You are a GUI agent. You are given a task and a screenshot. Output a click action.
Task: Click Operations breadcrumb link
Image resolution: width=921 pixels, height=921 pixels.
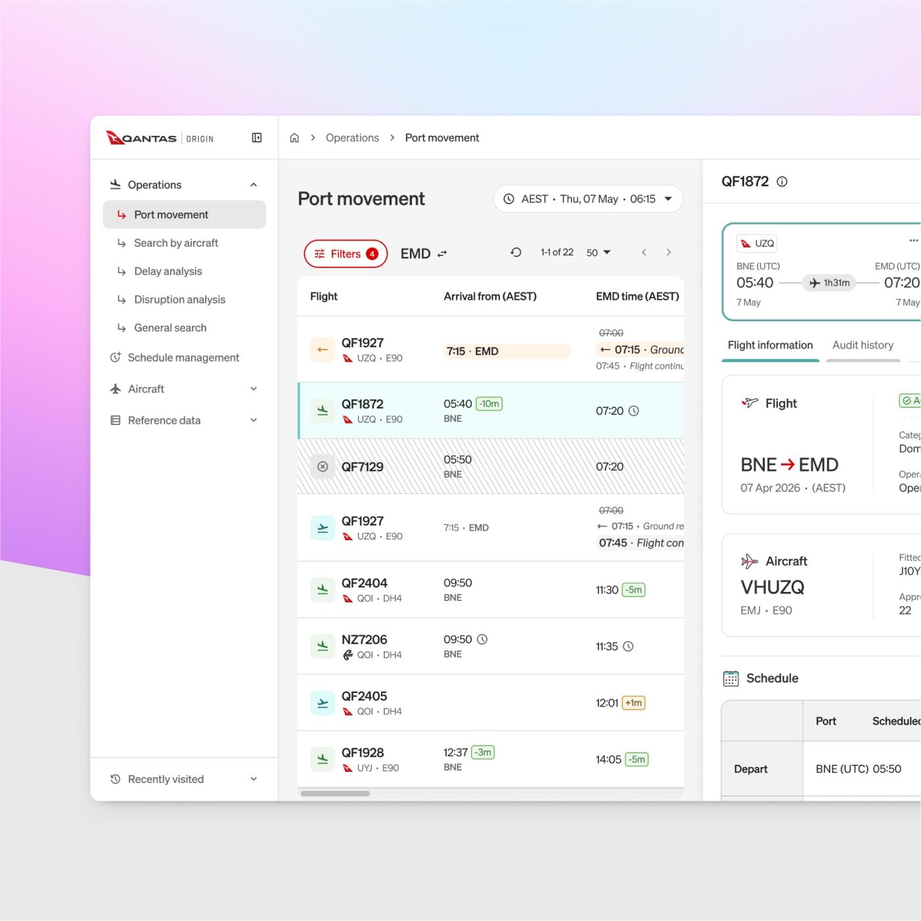[x=352, y=138]
